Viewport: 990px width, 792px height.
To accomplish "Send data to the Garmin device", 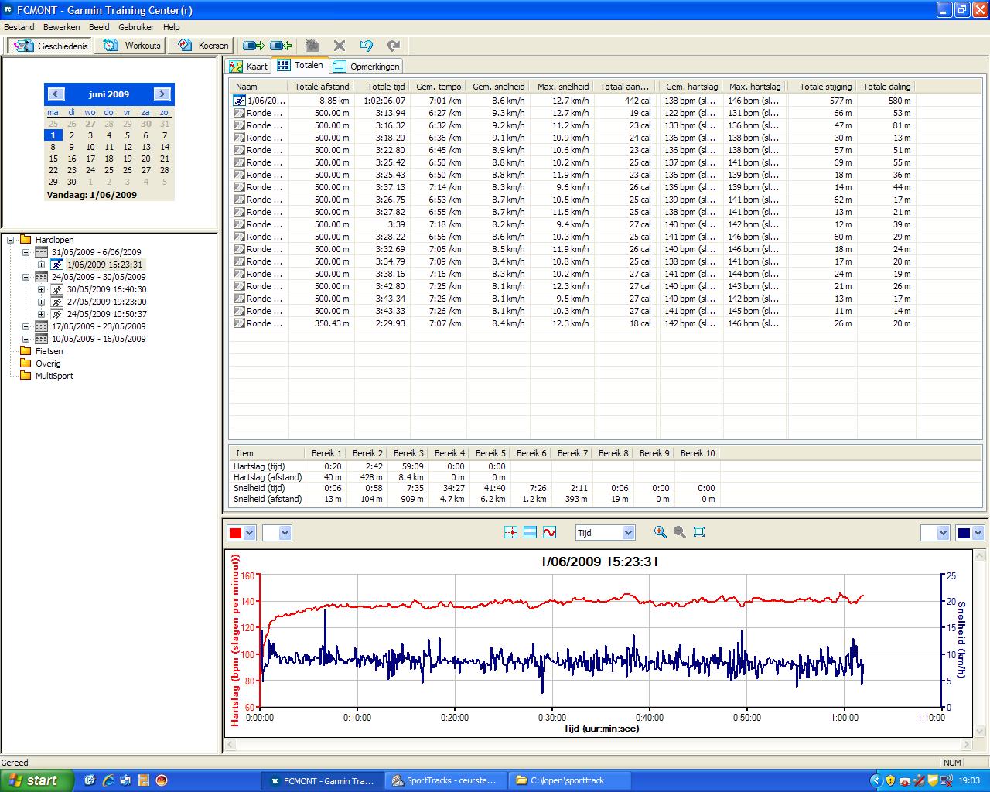I will tap(254, 46).
